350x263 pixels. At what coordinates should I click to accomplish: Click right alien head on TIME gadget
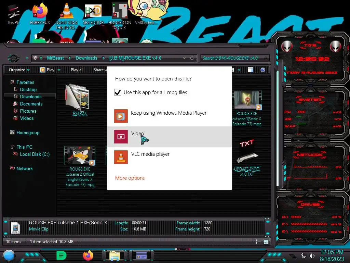pos(336,47)
